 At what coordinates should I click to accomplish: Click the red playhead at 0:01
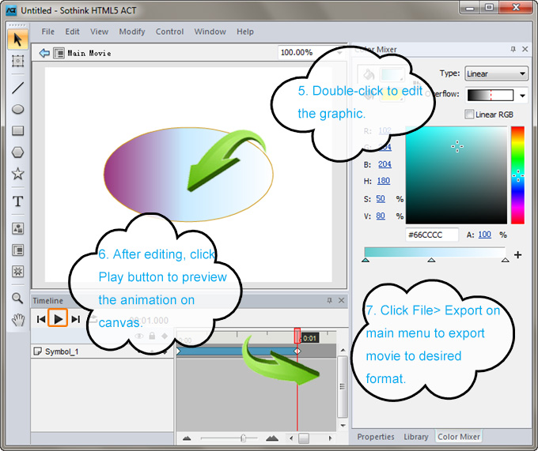[297, 336]
